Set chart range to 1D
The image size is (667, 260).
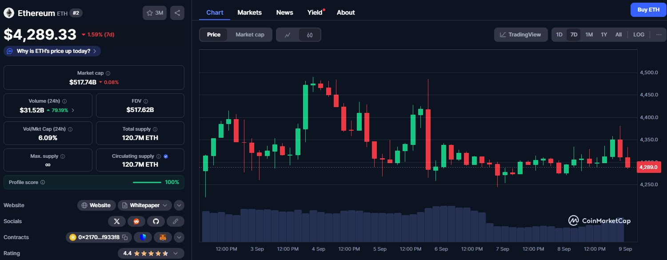pos(559,35)
